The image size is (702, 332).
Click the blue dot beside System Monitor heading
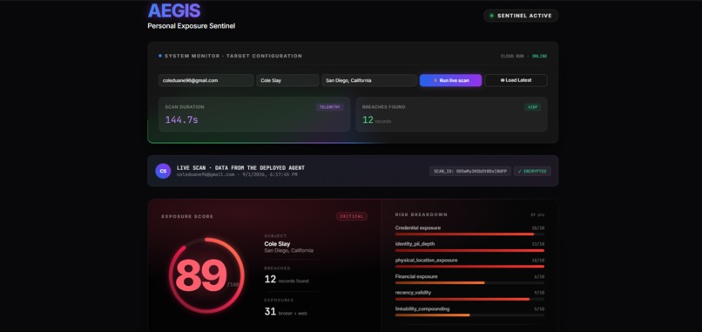point(160,56)
